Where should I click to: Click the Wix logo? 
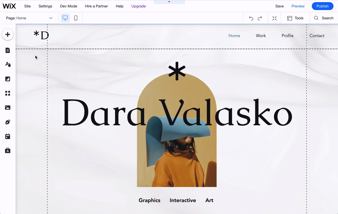point(9,6)
